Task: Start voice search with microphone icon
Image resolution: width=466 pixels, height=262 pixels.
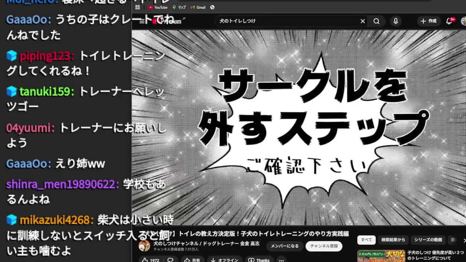Action: click(396, 21)
